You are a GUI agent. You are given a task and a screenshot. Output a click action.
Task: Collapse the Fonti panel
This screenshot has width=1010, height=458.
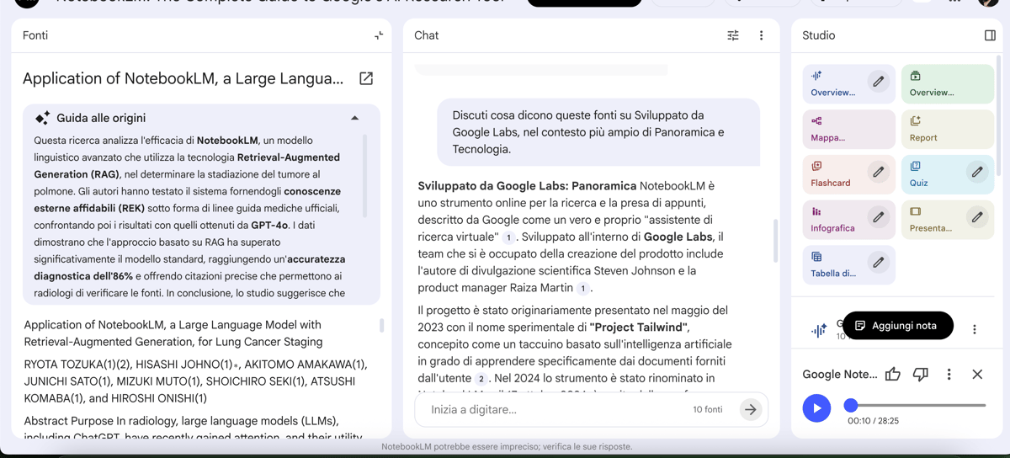point(379,35)
